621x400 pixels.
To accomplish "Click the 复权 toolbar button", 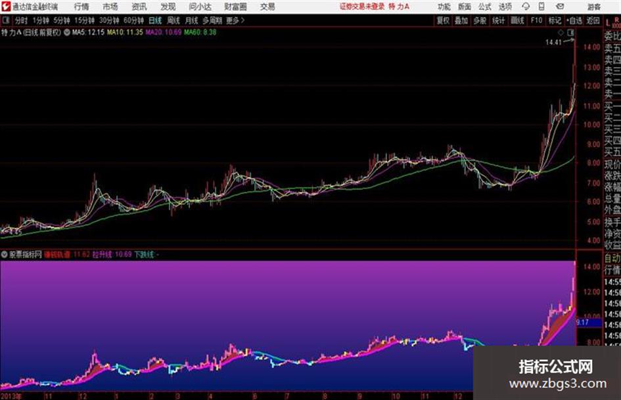I will 443,20.
